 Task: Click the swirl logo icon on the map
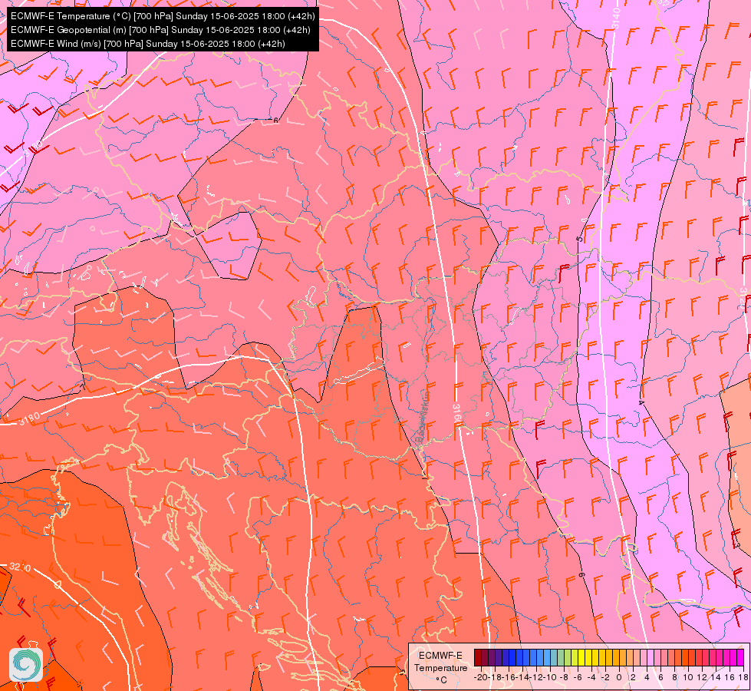pyautogui.click(x=26, y=664)
